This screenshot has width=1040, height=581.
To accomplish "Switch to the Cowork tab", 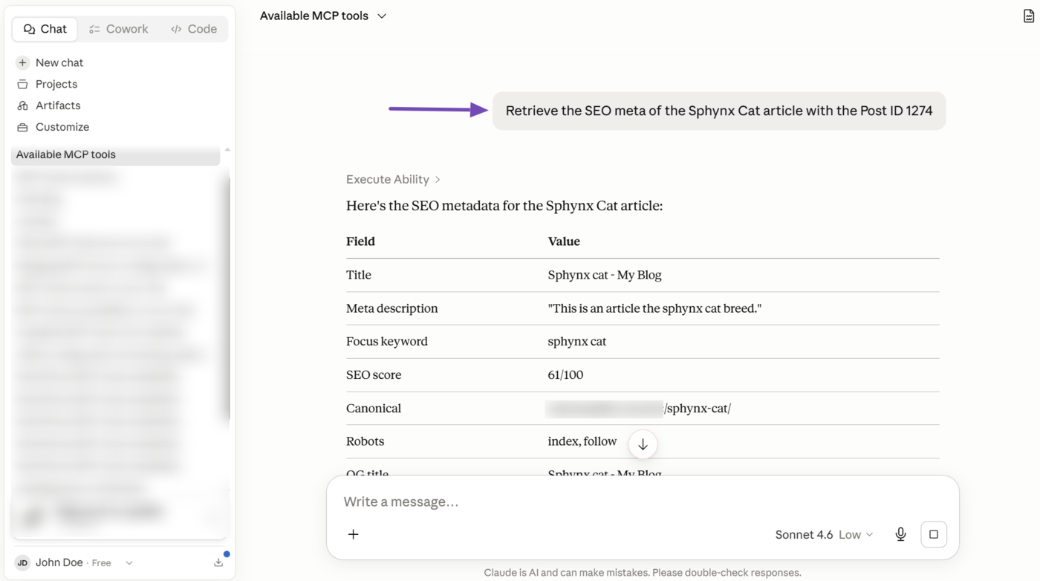I will [119, 29].
